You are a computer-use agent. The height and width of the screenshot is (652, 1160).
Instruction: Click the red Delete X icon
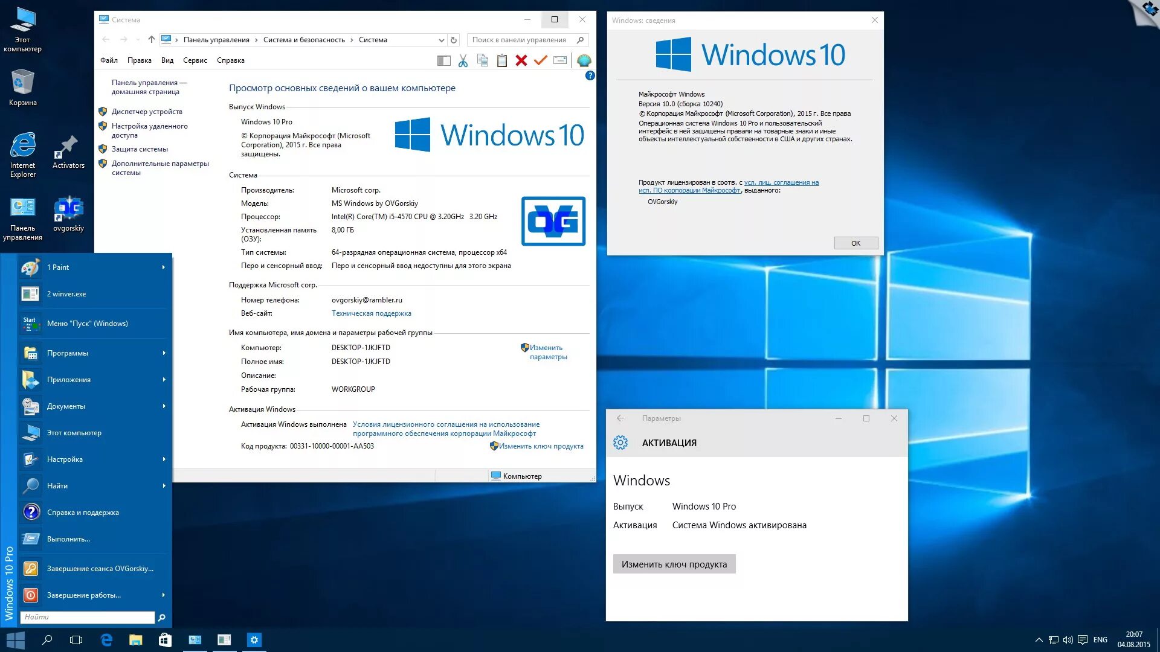coord(521,60)
